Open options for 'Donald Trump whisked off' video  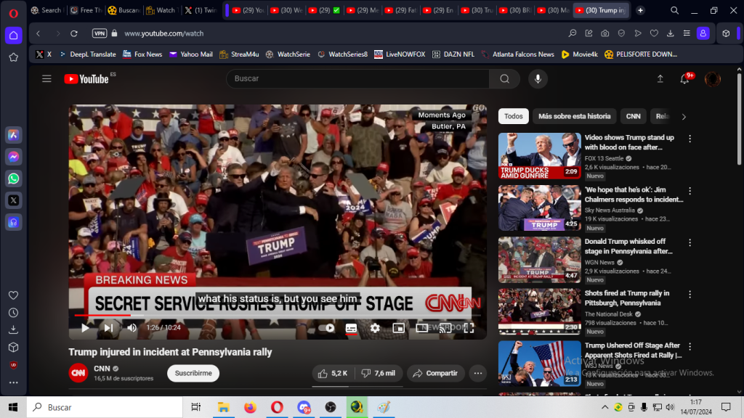click(x=690, y=242)
